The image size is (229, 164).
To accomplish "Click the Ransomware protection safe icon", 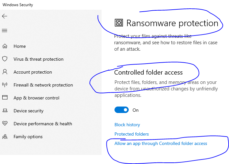I will [x=119, y=23].
